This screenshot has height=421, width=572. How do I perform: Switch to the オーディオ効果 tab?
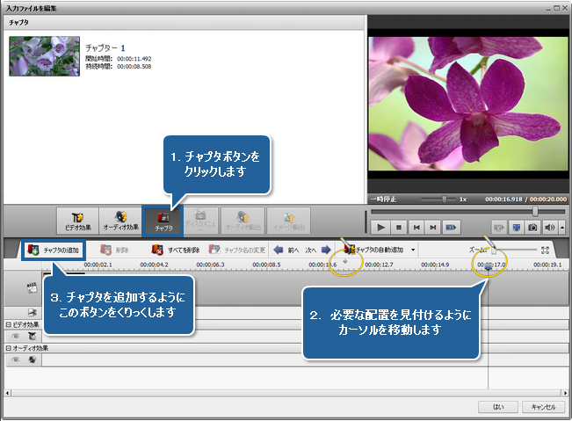coord(119,220)
